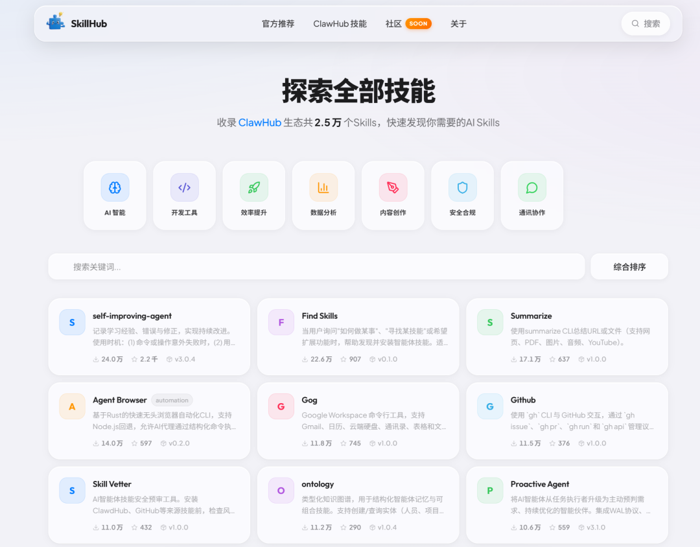Click the G avatar of Gog
The width and height of the screenshot is (700, 547).
281,406
